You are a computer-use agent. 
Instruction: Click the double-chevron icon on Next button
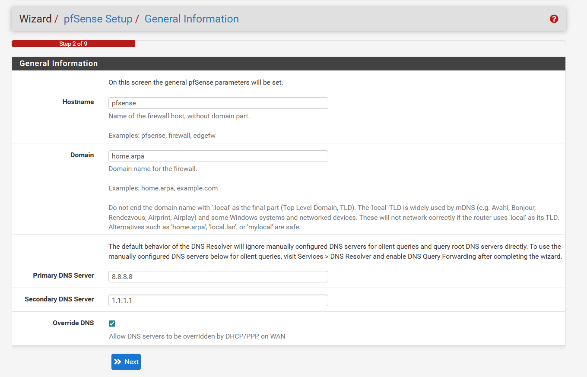(x=118, y=362)
